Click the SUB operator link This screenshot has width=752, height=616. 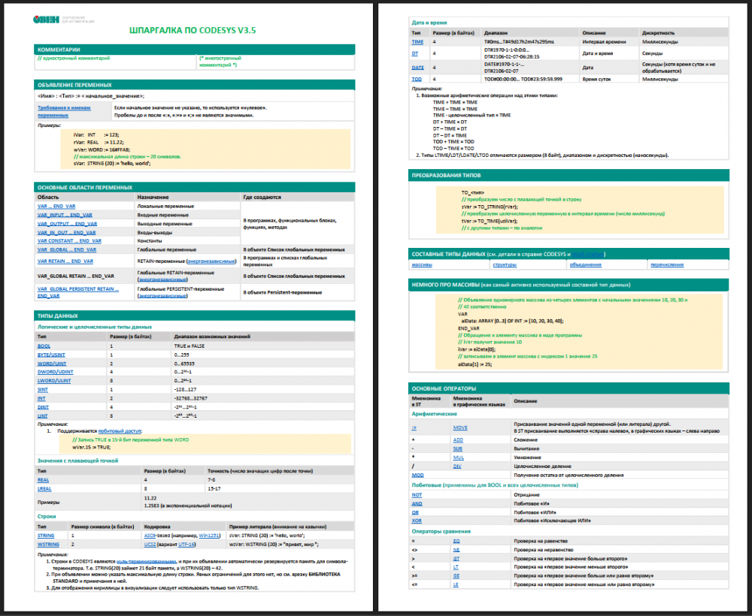pyautogui.click(x=457, y=448)
